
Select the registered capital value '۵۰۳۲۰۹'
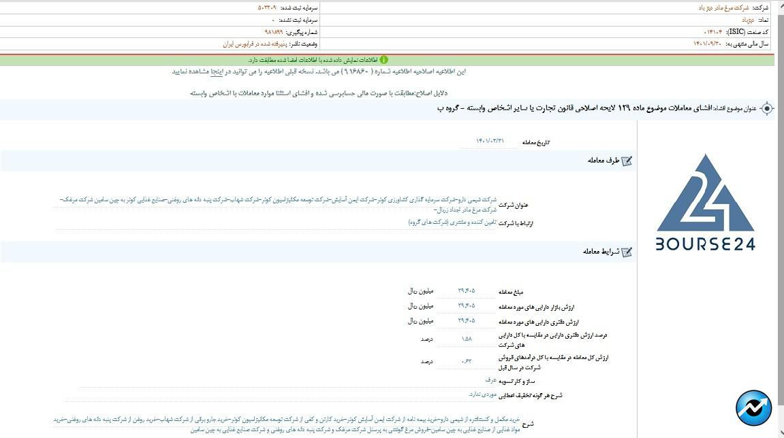[267, 8]
